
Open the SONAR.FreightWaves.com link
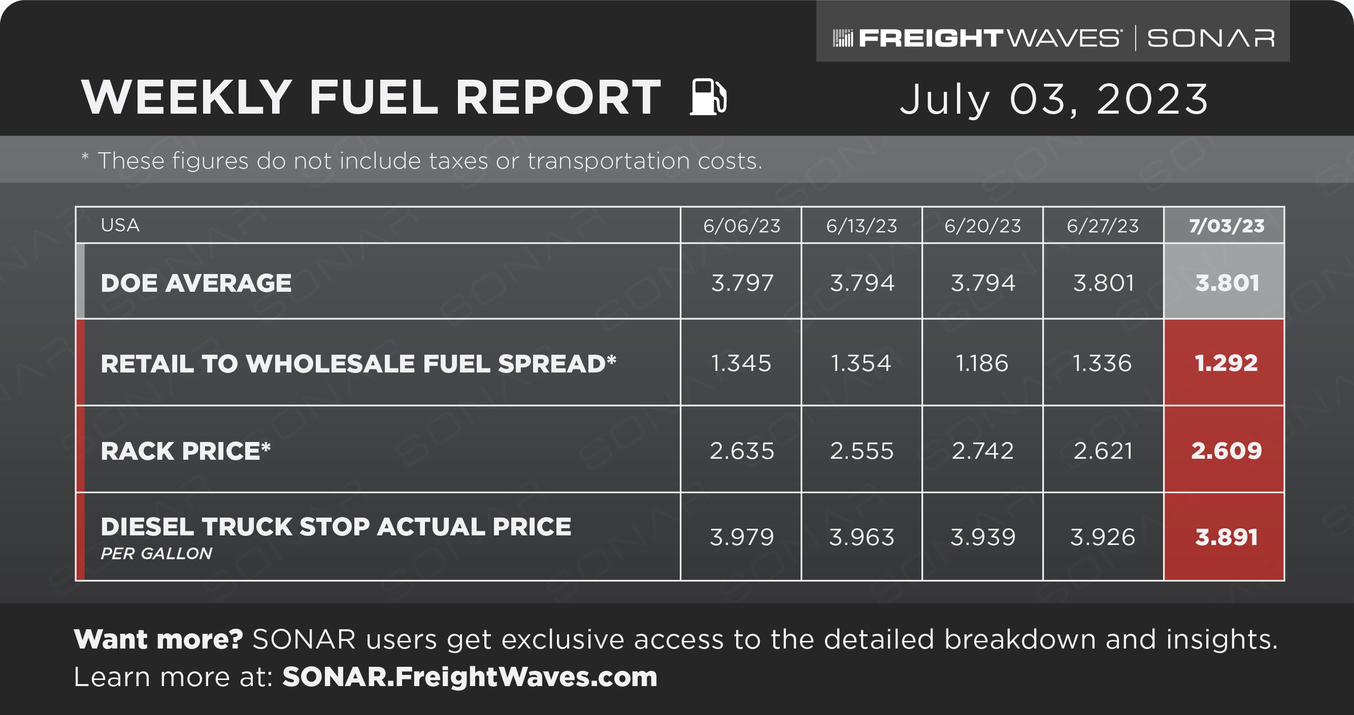(470, 676)
